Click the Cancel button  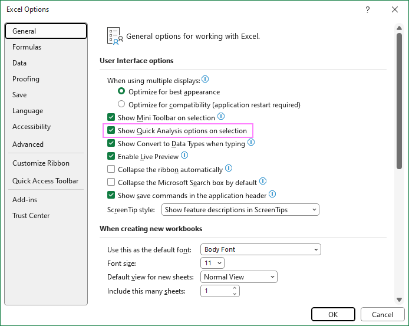click(x=382, y=315)
